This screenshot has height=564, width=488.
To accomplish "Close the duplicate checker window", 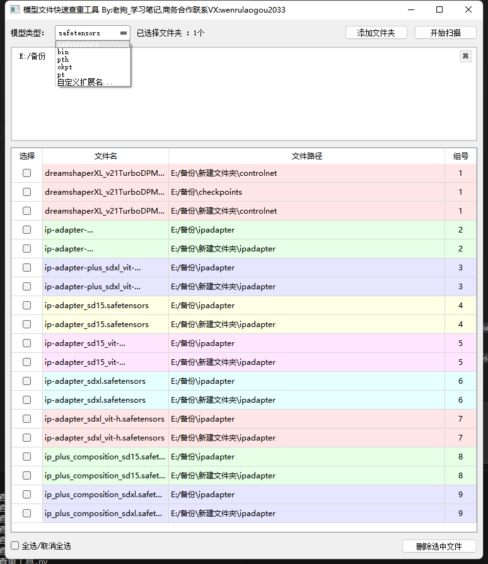I will click(468, 9).
